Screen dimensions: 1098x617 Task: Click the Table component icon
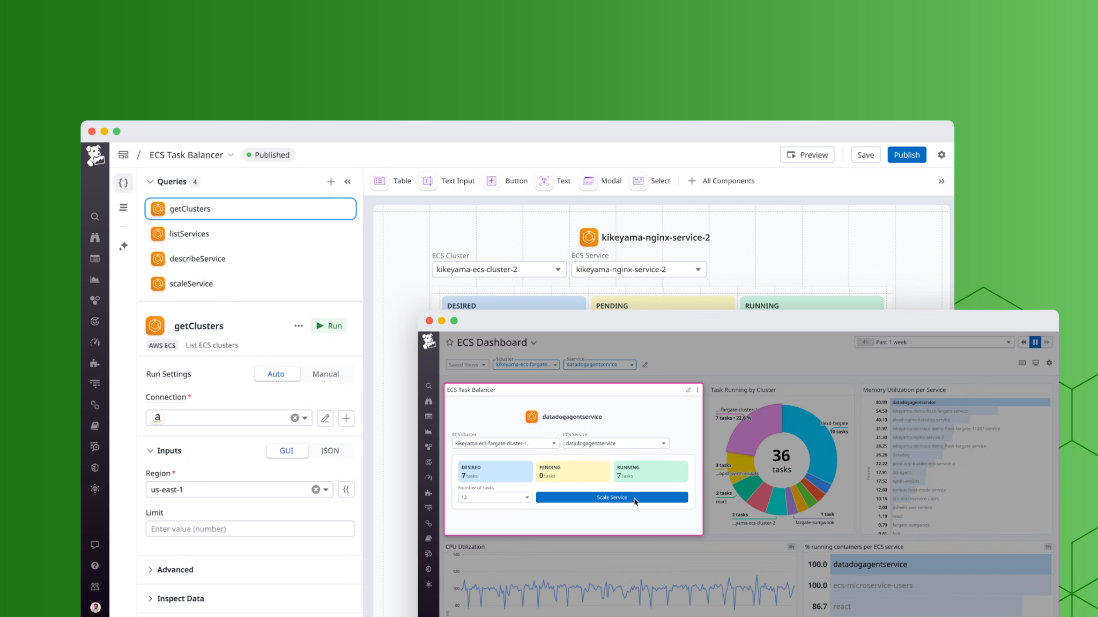click(380, 181)
